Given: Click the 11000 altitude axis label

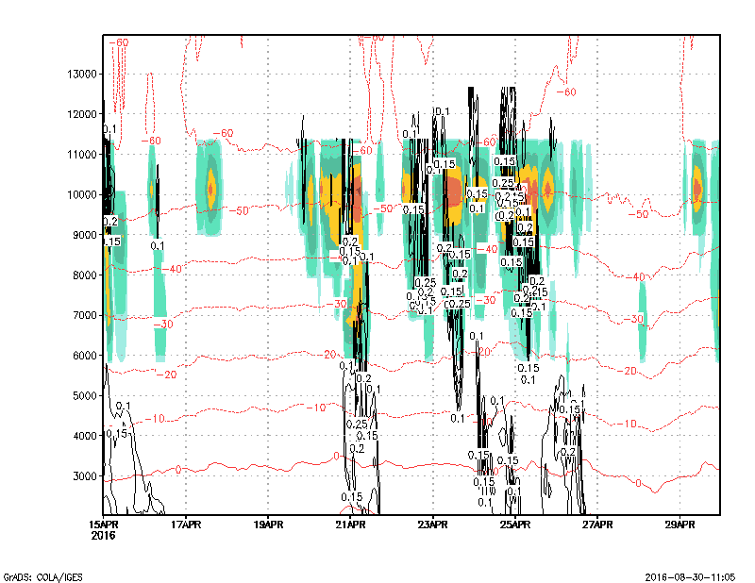Looking at the screenshot, I should pyautogui.click(x=82, y=155).
